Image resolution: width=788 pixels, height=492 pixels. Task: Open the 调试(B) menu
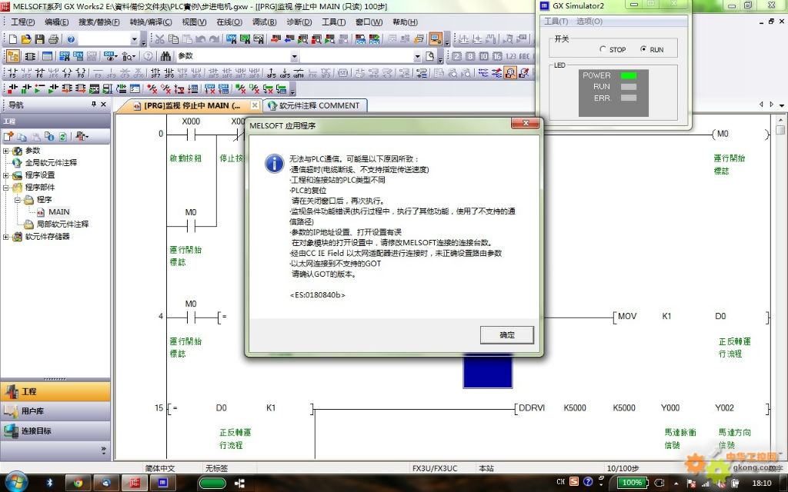tap(265, 22)
